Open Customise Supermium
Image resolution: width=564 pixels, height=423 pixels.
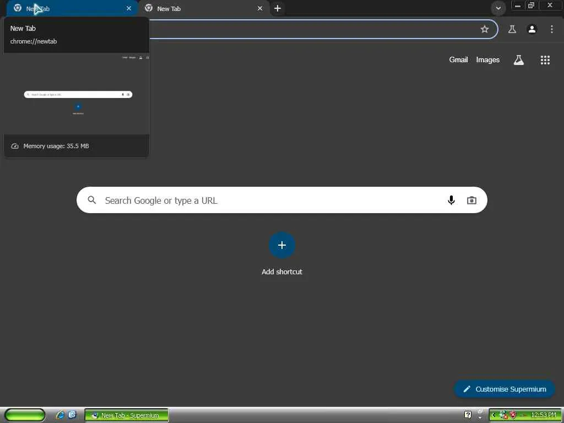[505, 389]
